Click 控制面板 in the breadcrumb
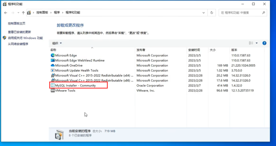Screen dimensions: 276x146 pos(42,13)
